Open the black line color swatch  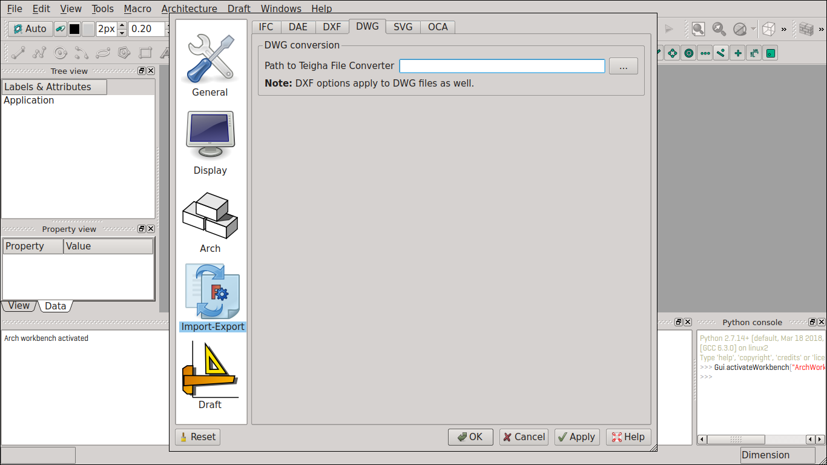pyautogui.click(x=74, y=28)
